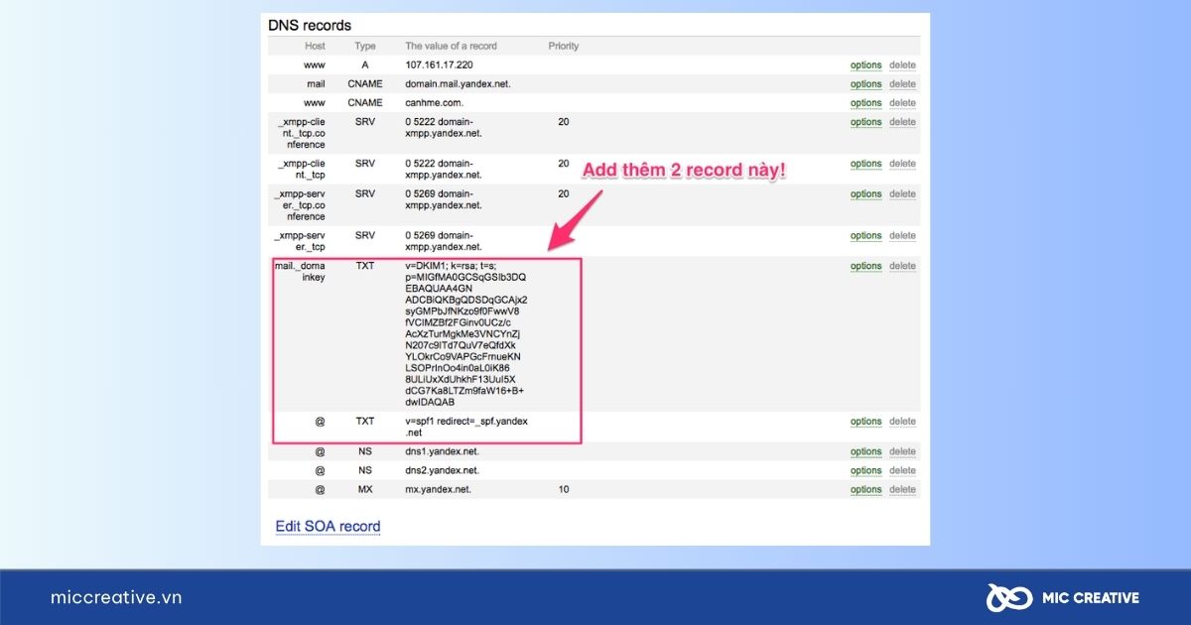Select the mx.yandex.net. value
1191x625 pixels.
438,489
